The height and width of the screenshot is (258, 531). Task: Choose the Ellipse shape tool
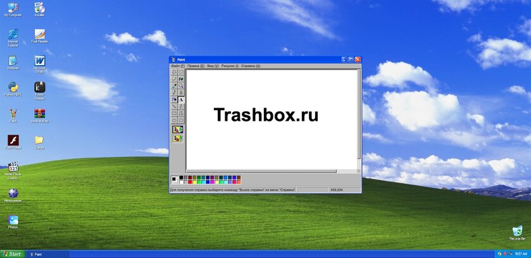[x=174, y=120]
